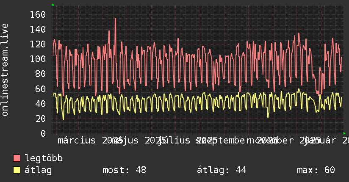Image resolution: width=349 pixels, height=182 pixels.
Task: Select the május 2025 axis label
Action: (138, 141)
